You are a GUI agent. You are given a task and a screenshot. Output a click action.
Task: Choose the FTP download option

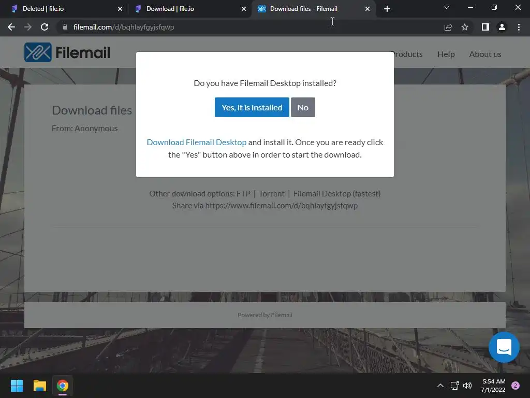pos(243,194)
